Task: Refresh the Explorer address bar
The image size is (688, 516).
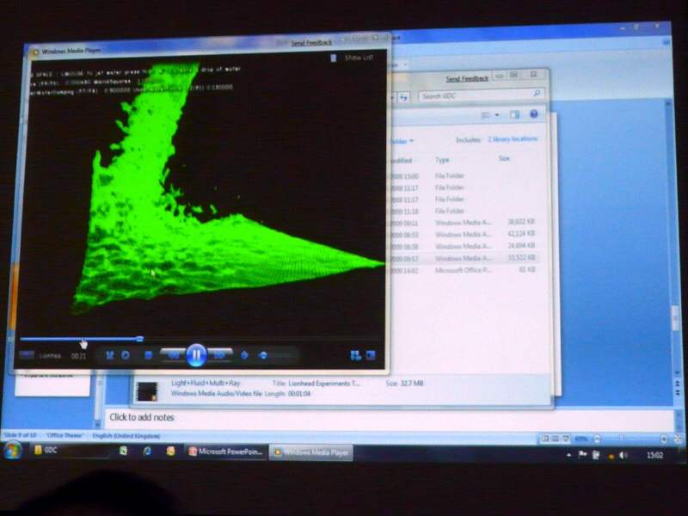Action: click(403, 97)
